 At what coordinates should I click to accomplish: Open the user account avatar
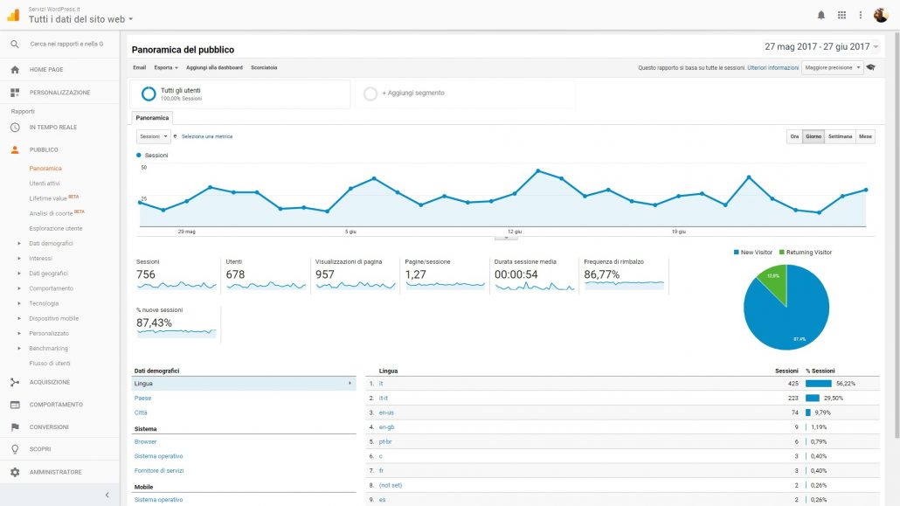coord(881,16)
